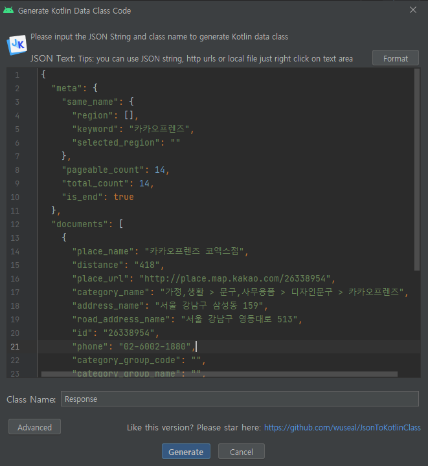Click the Generate button

tap(186, 452)
